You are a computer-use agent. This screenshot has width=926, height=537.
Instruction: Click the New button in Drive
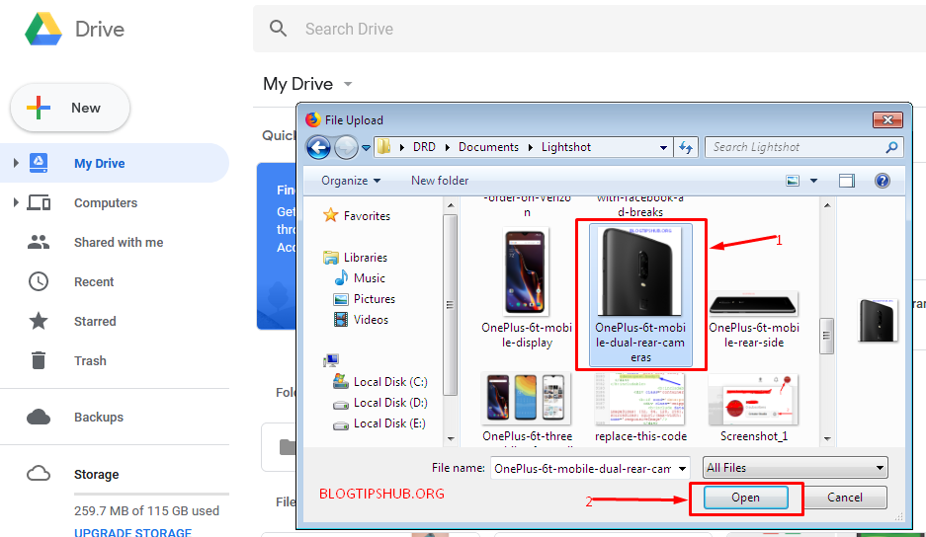[x=70, y=108]
